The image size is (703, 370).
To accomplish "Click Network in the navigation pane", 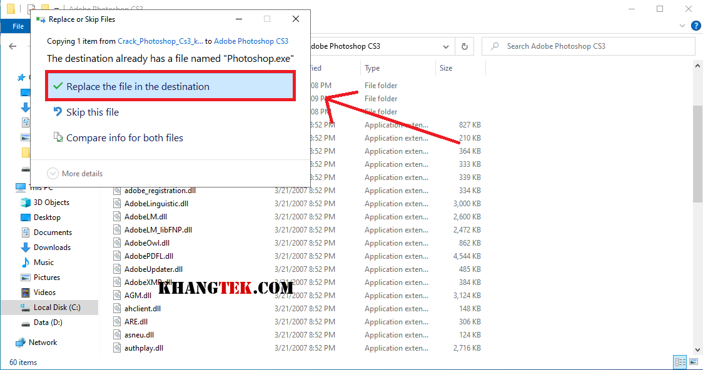I will click(x=43, y=342).
